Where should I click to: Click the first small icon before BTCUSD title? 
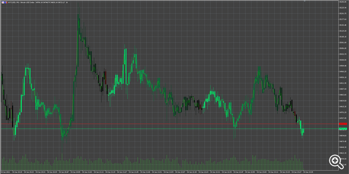(x=2, y=2)
